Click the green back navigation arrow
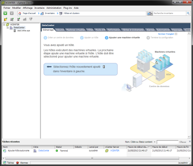This screenshot has width=193, height=166. (5, 13)
